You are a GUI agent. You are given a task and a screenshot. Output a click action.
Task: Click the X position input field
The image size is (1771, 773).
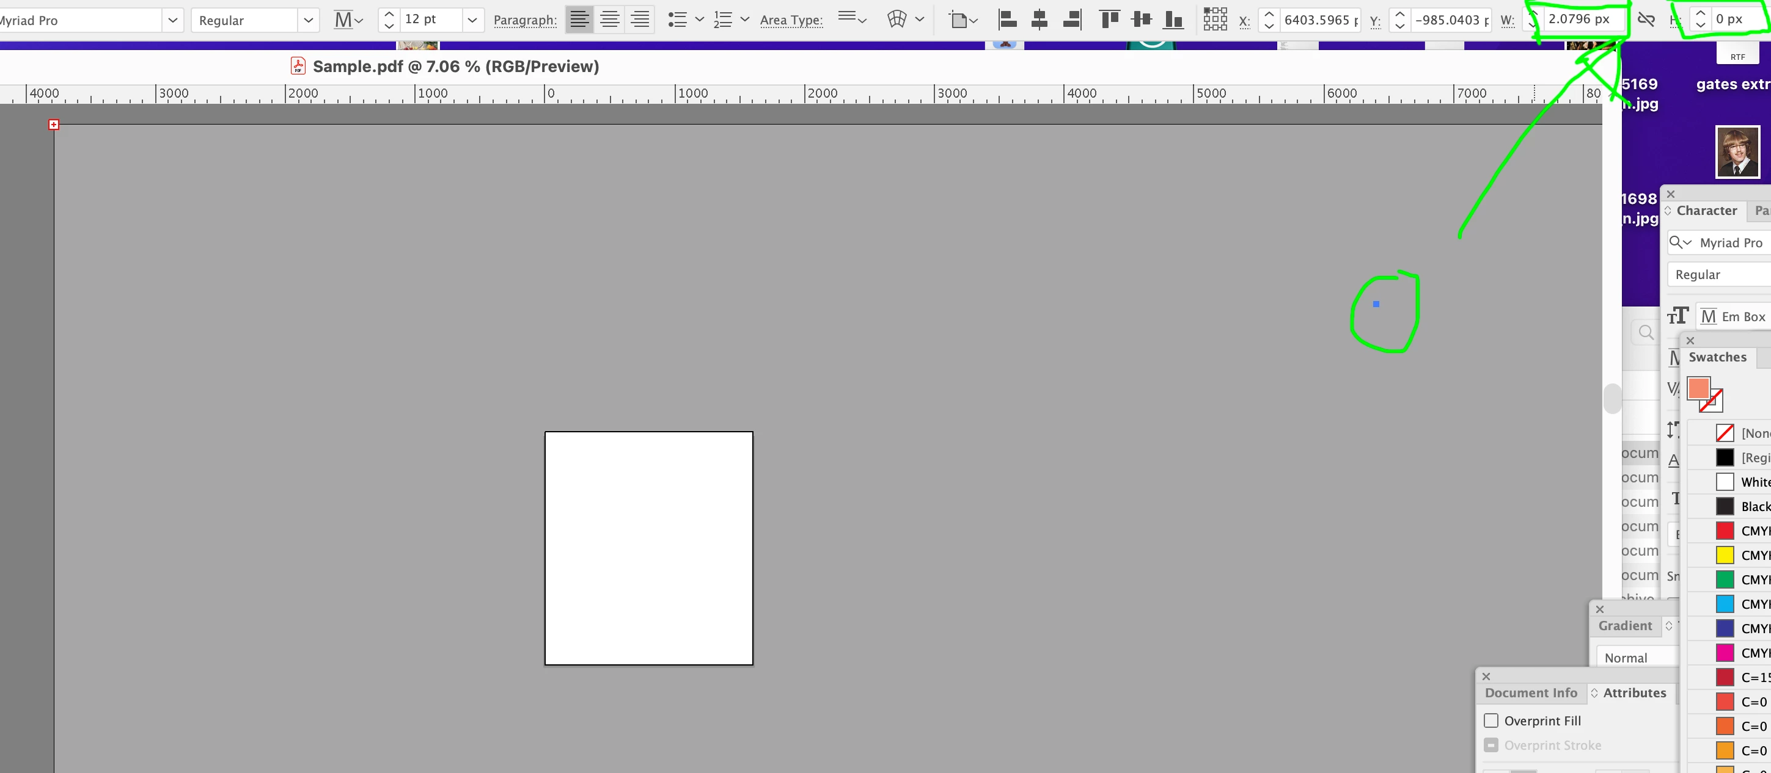tap(1320, 20)
